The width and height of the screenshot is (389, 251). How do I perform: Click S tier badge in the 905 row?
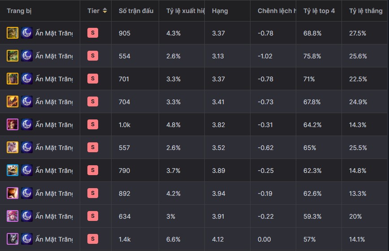(x=93, y=33)
